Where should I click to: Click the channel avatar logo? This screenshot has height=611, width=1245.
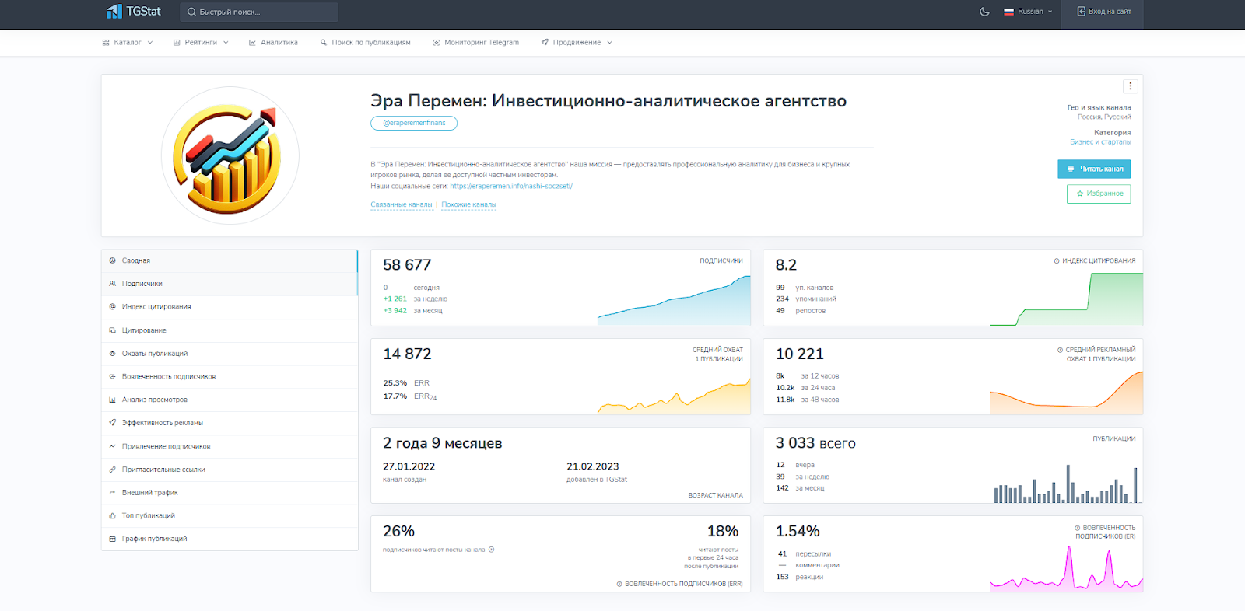[230, 155]
